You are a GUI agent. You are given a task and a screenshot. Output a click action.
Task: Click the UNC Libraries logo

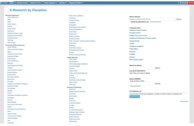click(7, 3)
